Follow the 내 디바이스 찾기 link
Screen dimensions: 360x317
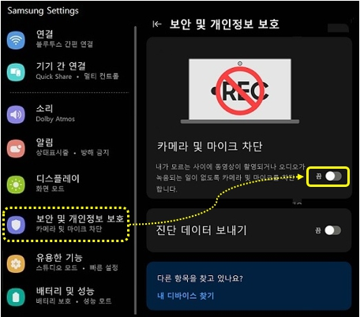186,296
